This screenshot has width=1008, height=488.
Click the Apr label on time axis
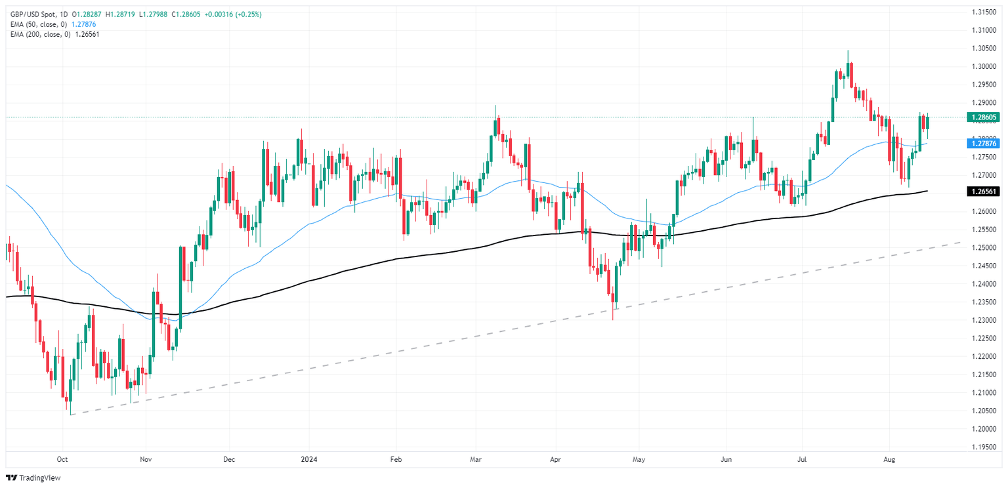click(555, 460)
